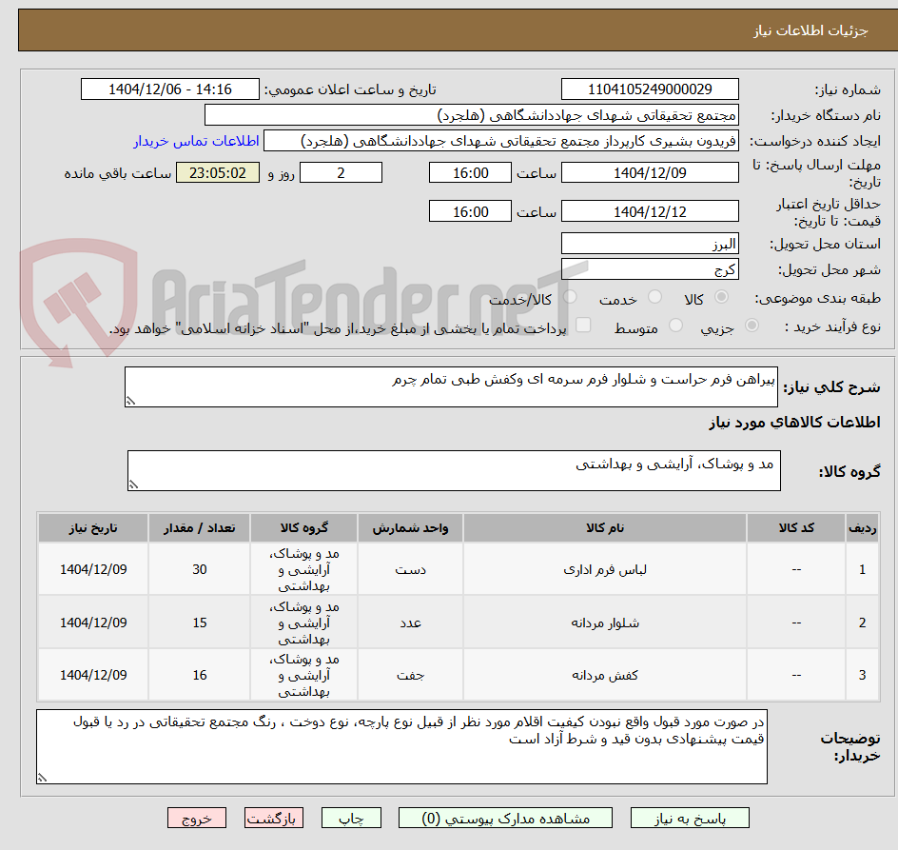Click the نام کالا column header
This screenshot has width=898, height=850.
(x=605, y=528)
